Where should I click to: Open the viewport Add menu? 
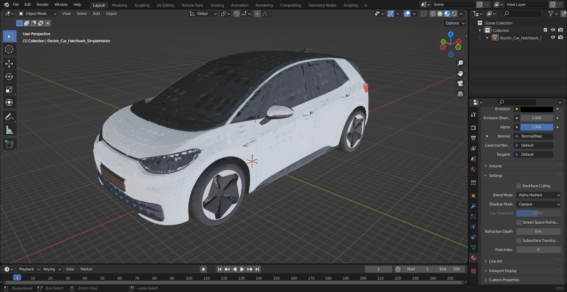pyautogui.click(x=96, y=14)
